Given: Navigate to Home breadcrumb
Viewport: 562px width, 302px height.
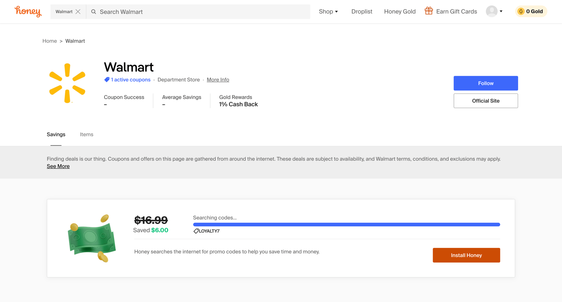Looking at the screenshot, I should coord(49,41).
